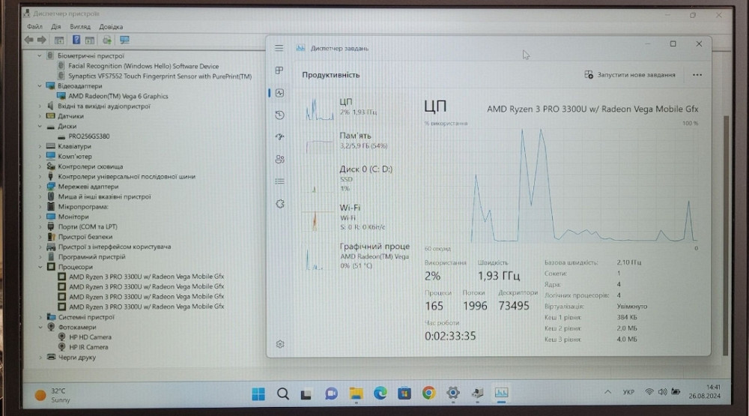
Task: Select the PRO256GS380 disk device
Action: point(89,136)
